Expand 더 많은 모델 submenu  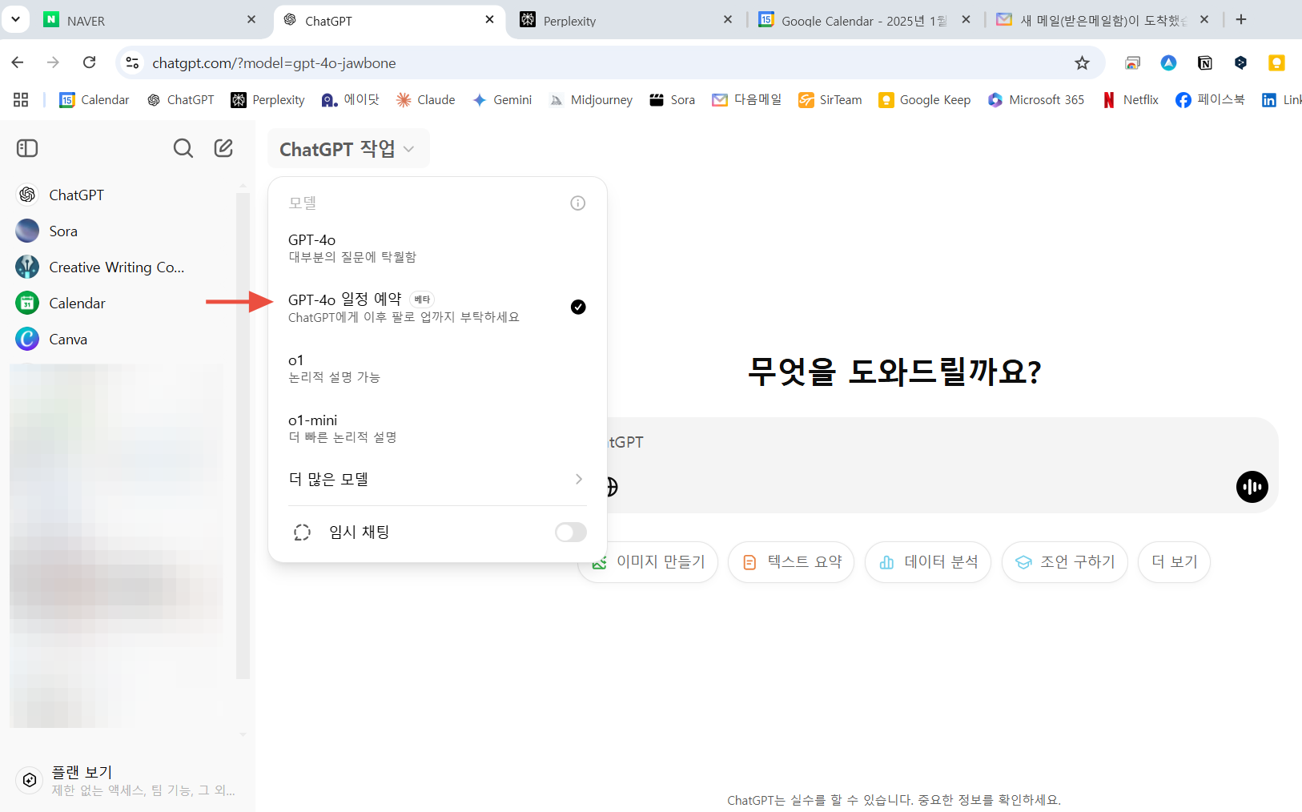437,480
